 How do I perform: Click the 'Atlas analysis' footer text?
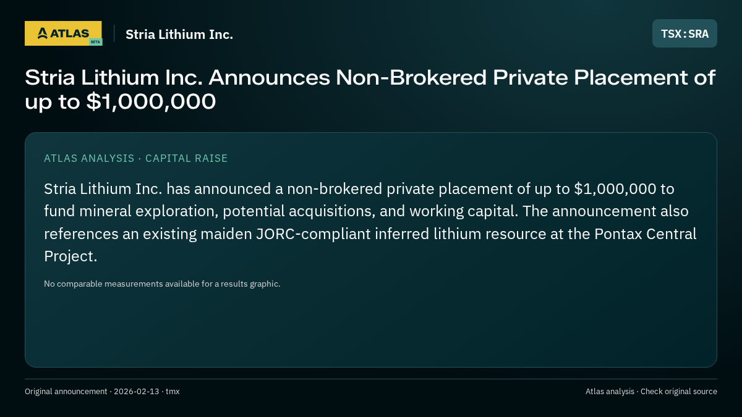tap(610, 391)
